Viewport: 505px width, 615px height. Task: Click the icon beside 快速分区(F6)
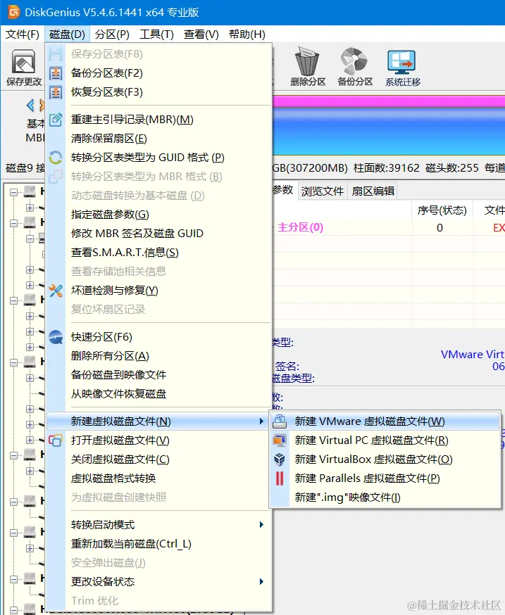[56, 337]
